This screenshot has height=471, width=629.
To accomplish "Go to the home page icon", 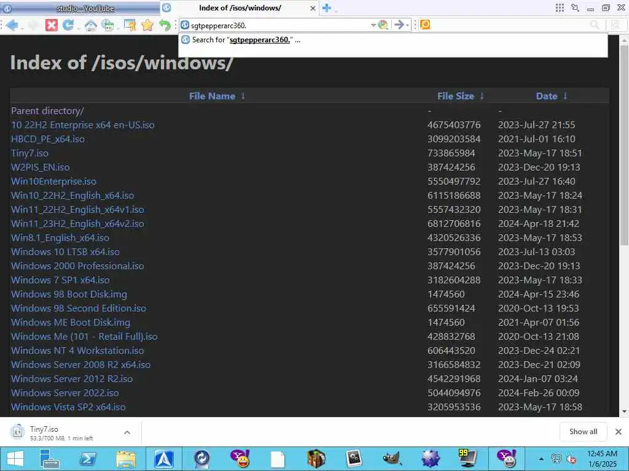I will 91,25.
